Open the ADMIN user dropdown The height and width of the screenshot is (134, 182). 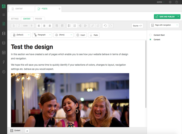[161, 2]
